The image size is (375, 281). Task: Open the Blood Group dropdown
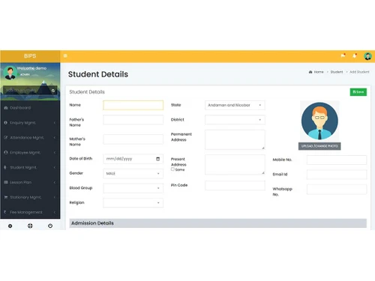click(133, 188)
